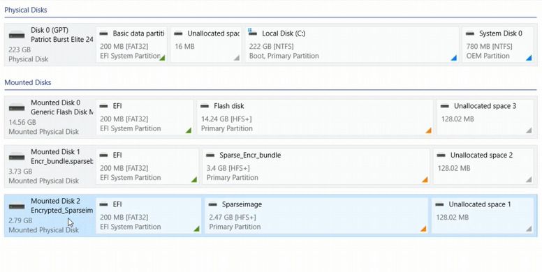The width and height of the screenshot is (542, 272).
Task: Click blue corner marker on Local Disk (C:)
Action: coord(454,58)
